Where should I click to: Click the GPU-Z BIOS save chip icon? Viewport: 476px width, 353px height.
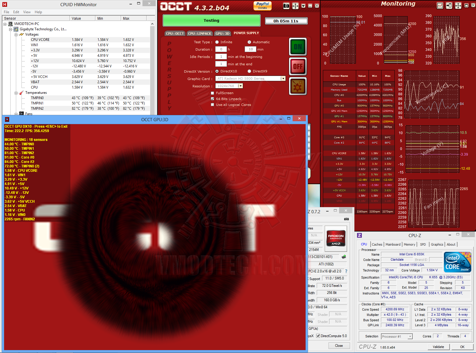[x=344, y=257]
